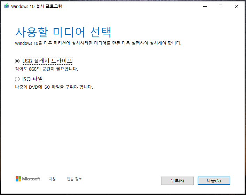Screen dimensions: 246x195
Task: Click the '나중에 DVD에 ISO 파일을 구워야 합니다.' text
Action: point(54,87)
